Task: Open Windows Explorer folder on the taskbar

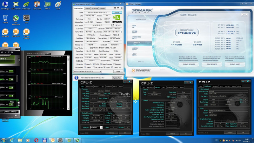Action: [20, 140]
